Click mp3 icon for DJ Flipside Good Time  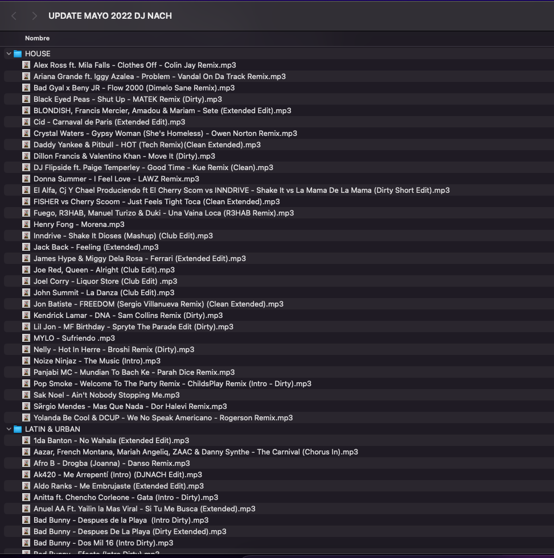26,168
